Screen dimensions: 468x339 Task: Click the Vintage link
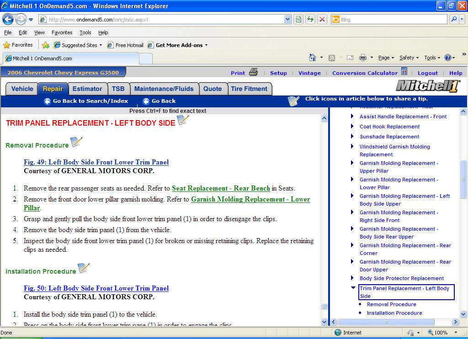pyautogui.click(x=309, y=73)
